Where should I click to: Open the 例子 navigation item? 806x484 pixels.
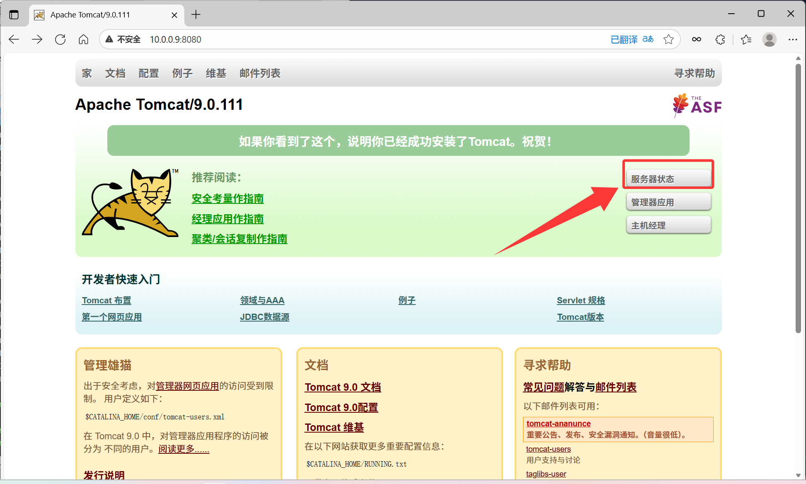coord(182,73)
